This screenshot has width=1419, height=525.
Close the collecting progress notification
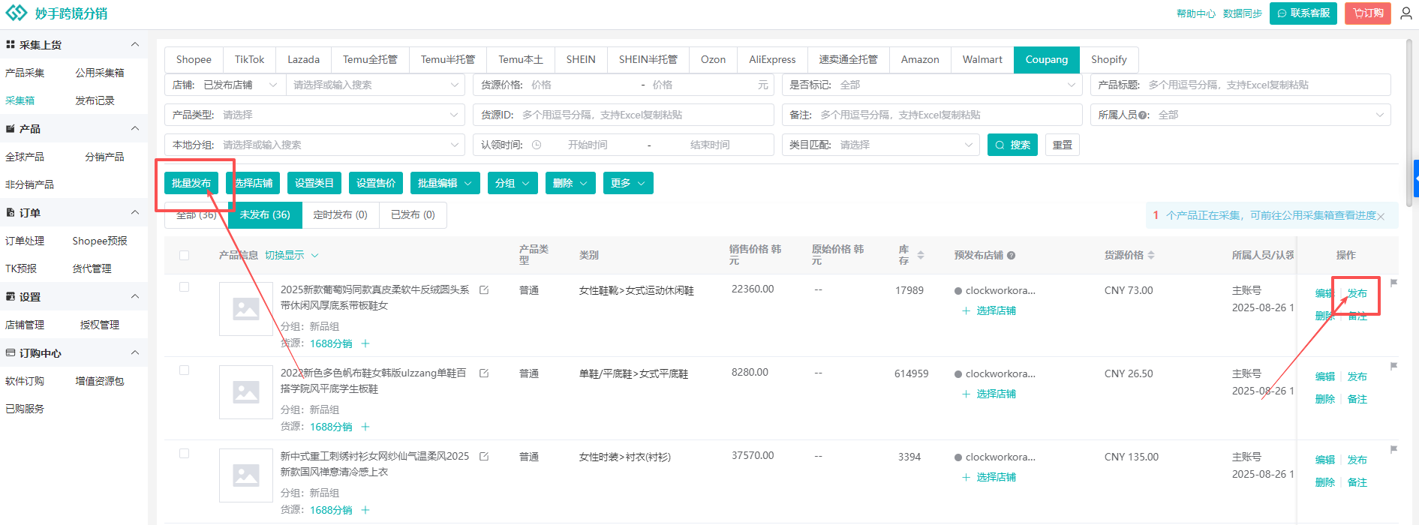point(1381,216)
